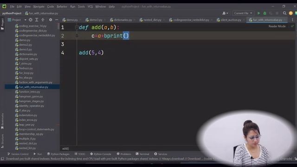Open the Python Console tool window
Screen dimensions: 297x167
click(x=101, y=154)
